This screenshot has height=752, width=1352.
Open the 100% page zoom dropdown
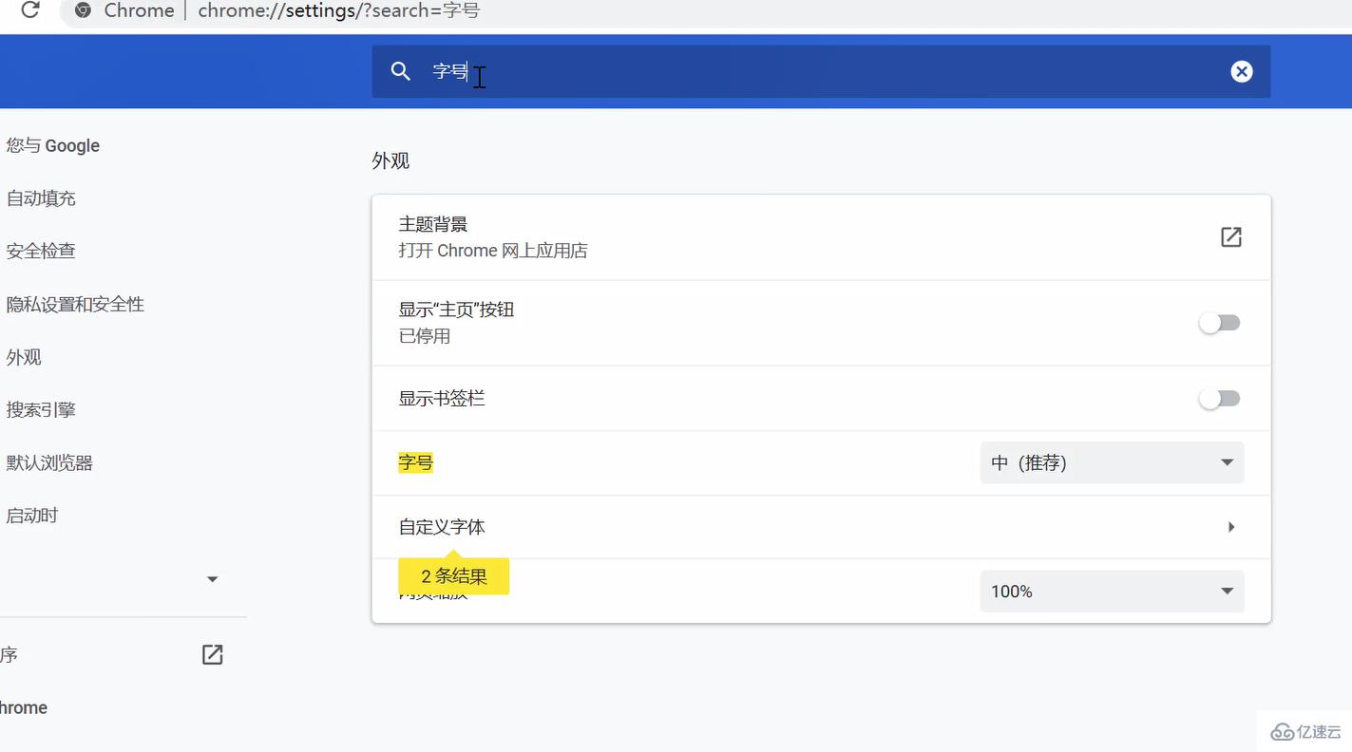coord(1112,592)
